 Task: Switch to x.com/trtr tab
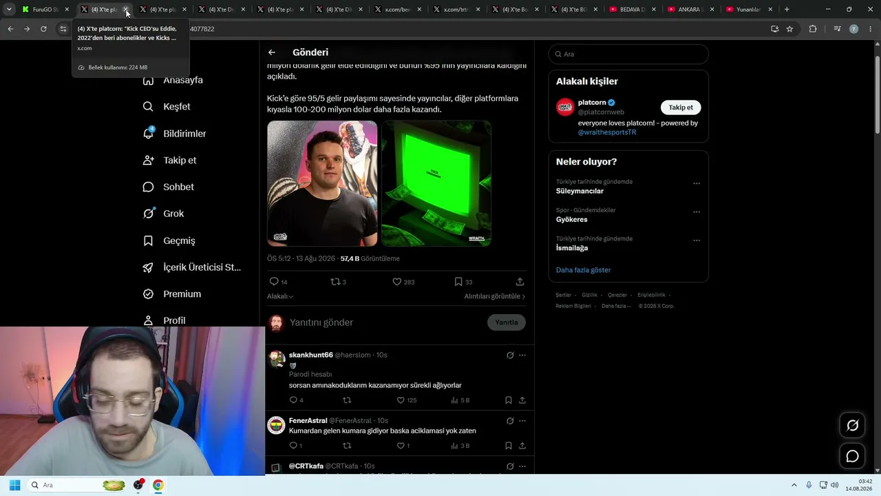tap(458, 10)
